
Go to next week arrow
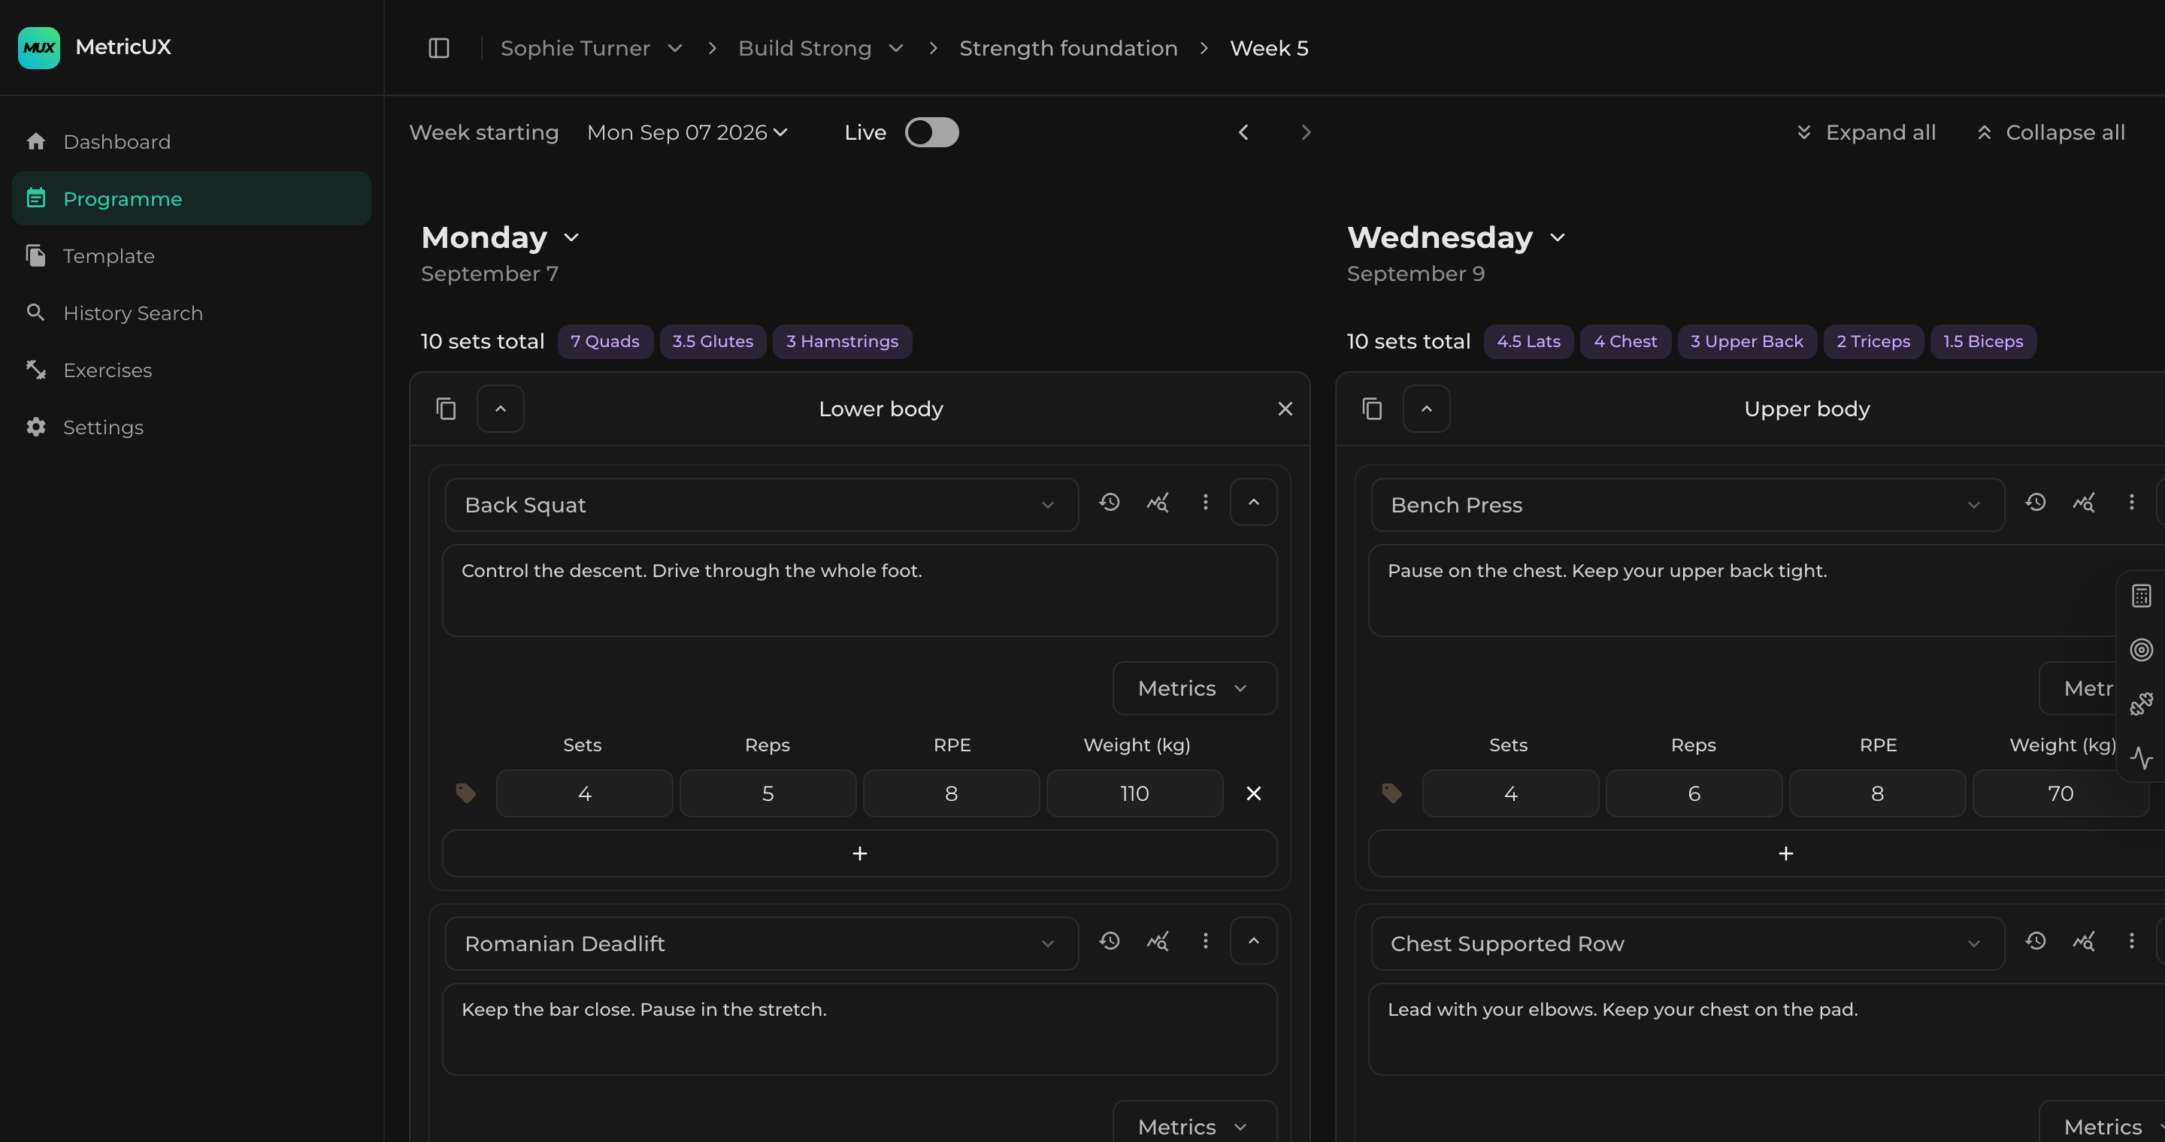[1306, 133]
